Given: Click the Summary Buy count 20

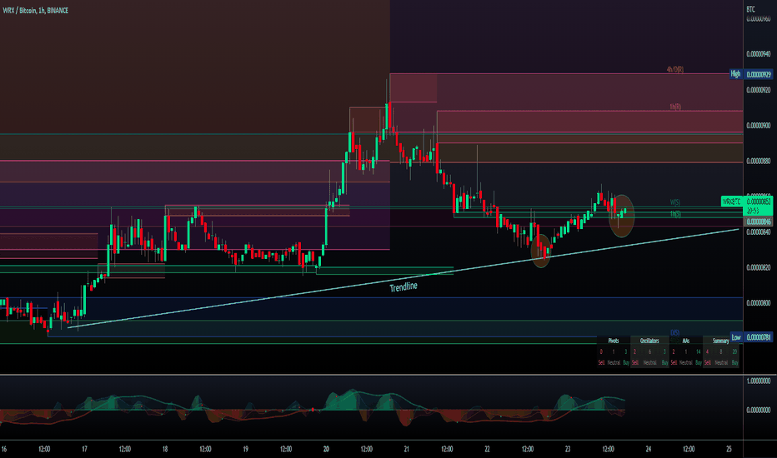Looking at the screenshot, I should [734, 351].
